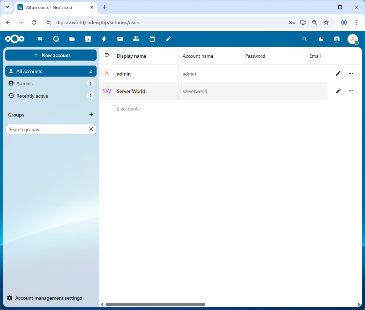The image size is (365, 310).
Task: Open the three-dot menu for Server World
Action: pyautogui.click(x=351, y=91)
